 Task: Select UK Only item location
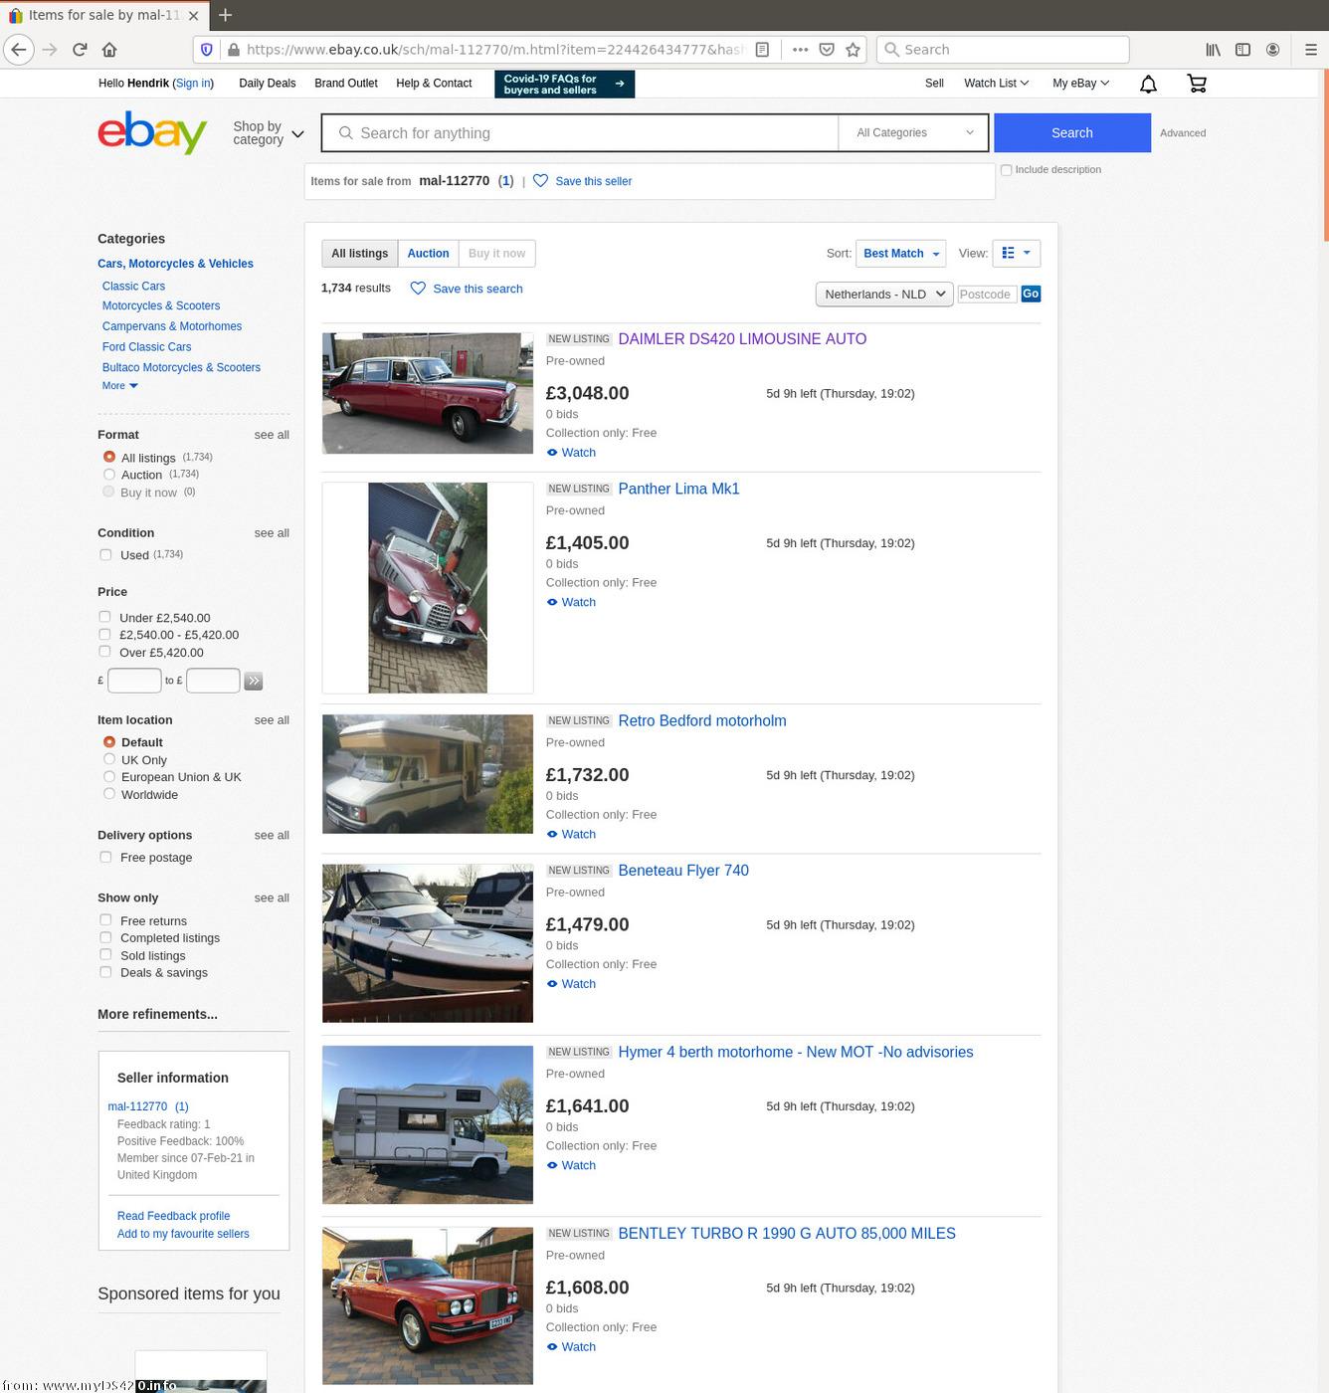[109, 759]
